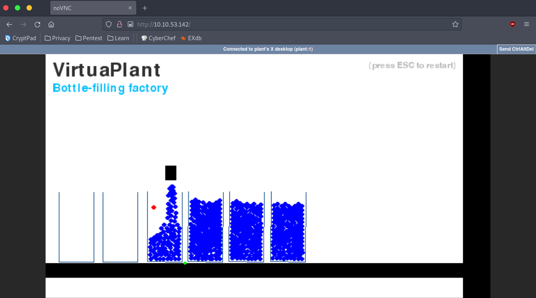Open the uBlock Origin extension icon
The image size is (536, 298).
click(x=512, y=24)
